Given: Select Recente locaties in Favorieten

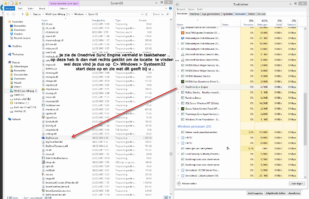Looking at the screenshot, I should (x=22, y=38).
